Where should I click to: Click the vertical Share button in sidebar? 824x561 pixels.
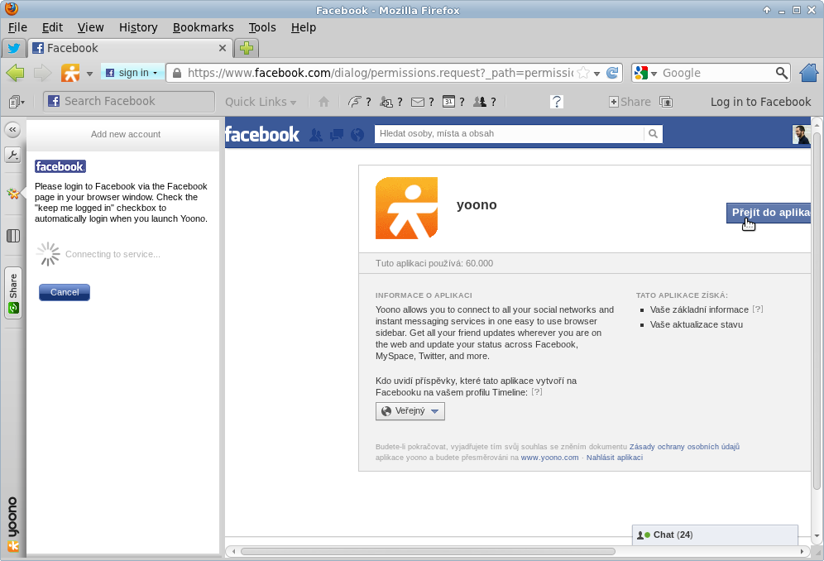[13, 293]
